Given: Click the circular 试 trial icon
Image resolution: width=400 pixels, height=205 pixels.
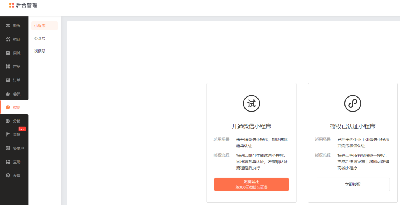Looking at the screenshot, I should pyautogui.click(x=251, y=103).
